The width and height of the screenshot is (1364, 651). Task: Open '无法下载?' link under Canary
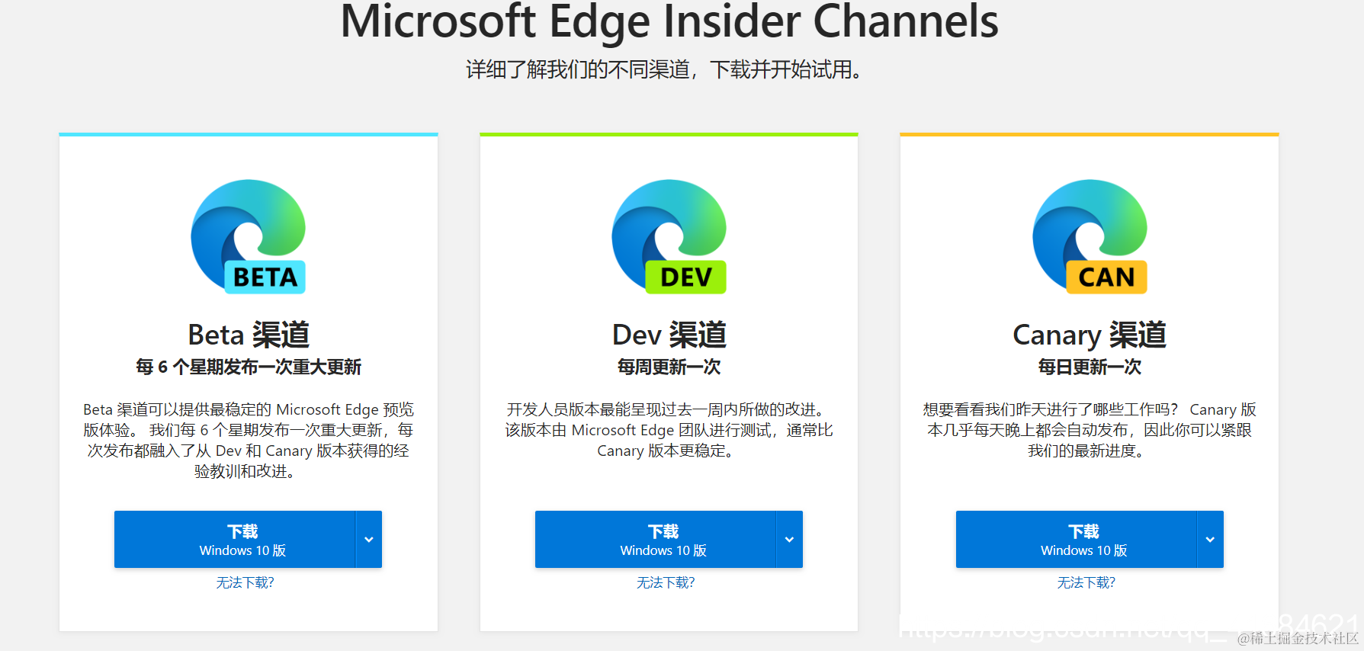click(1086, 582)
